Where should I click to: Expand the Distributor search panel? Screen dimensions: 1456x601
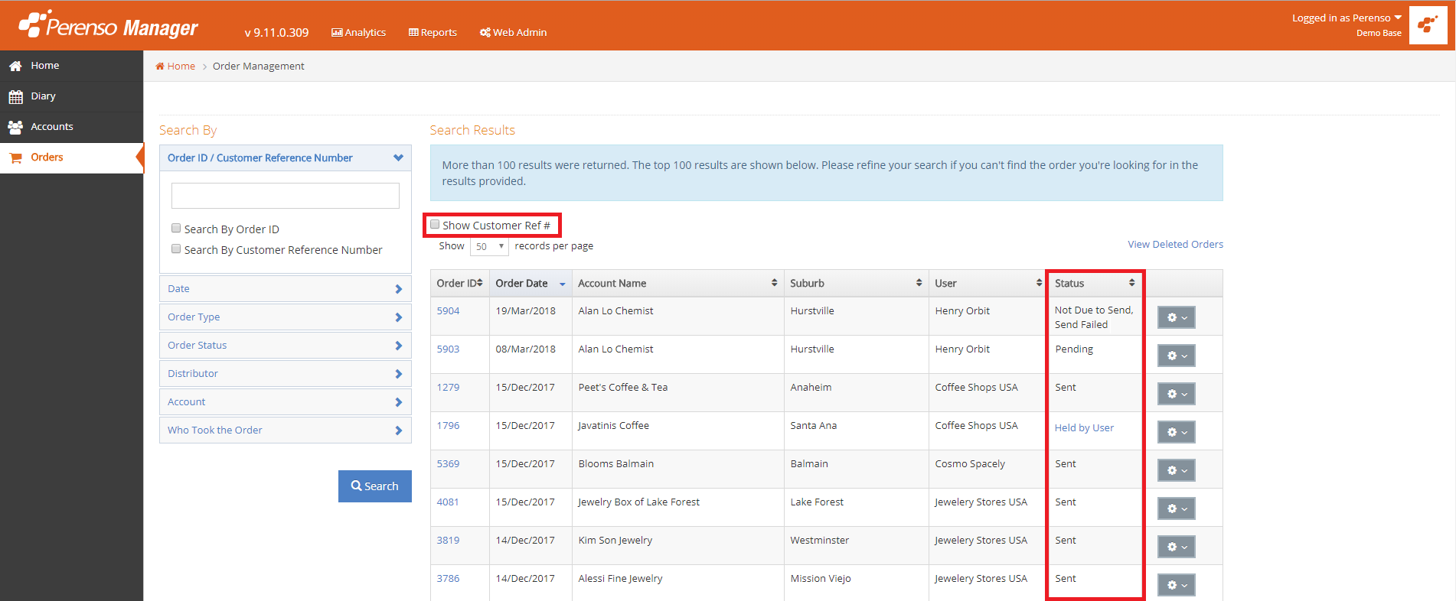point(286,374)
